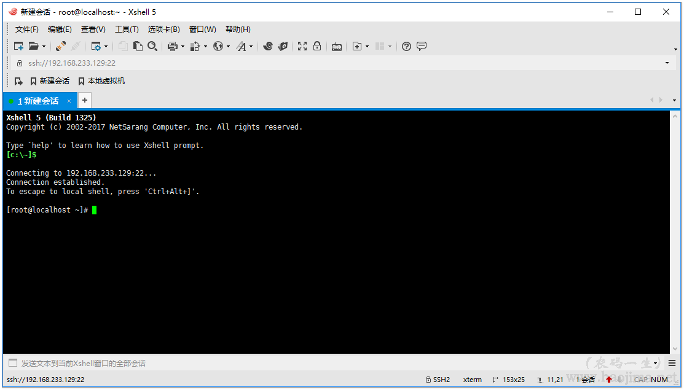Paste clipboard contents into terminal
The image size is (684, 390).
pos(136,46)
